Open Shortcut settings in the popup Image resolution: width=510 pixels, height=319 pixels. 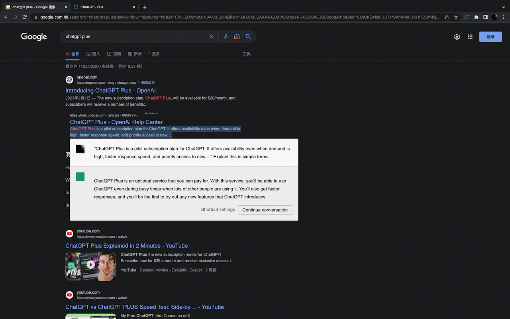[x=218, y=210]
